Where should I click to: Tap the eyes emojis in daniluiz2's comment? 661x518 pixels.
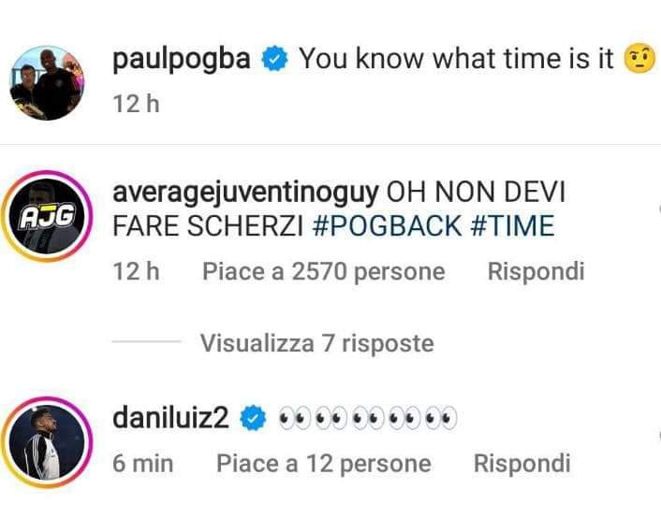(367, 420)
